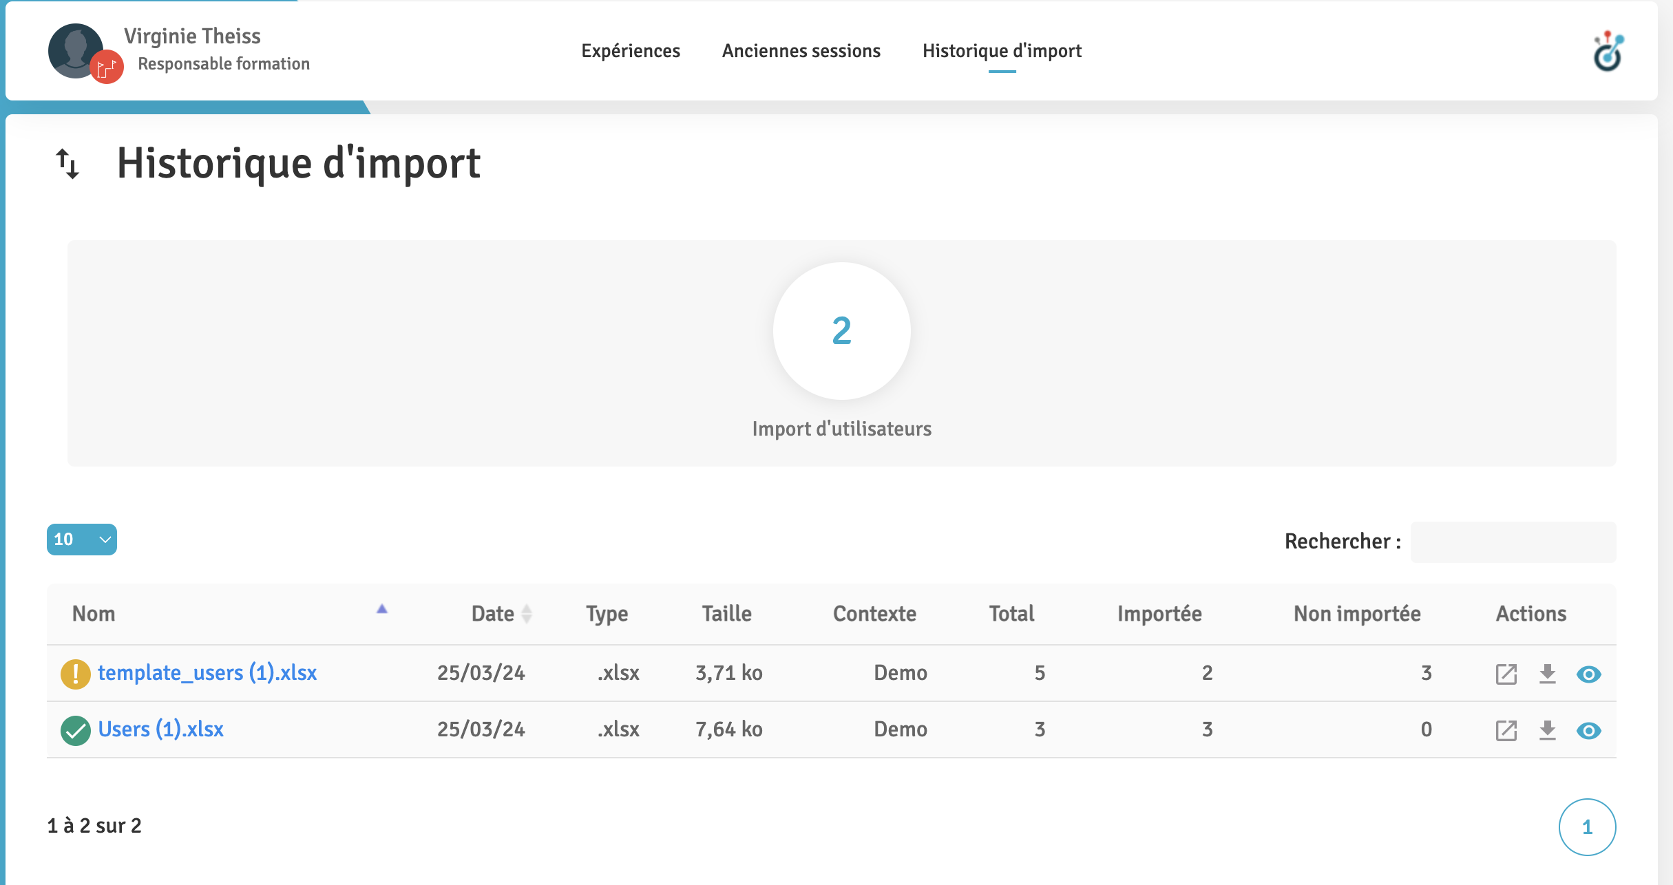This screenshot has height=885, width=1673.
Task: Select the Historique d'import tab
Action: coord(1002,51)
